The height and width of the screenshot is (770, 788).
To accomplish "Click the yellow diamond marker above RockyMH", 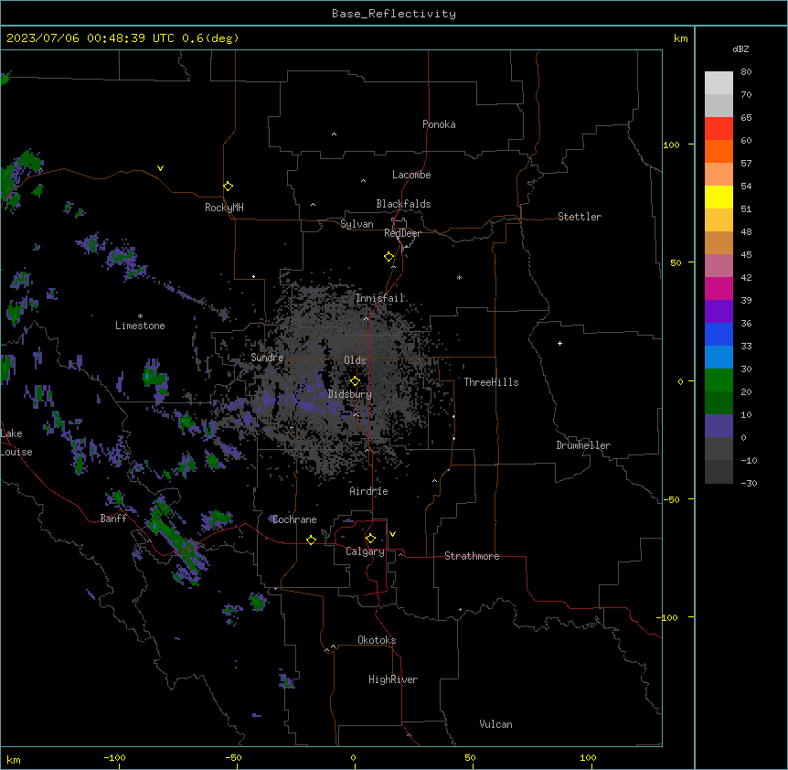I will (x=229, y=187).
